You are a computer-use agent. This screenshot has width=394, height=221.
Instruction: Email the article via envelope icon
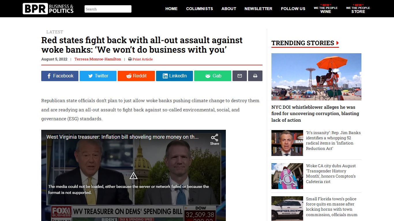(x=240, y=76)
